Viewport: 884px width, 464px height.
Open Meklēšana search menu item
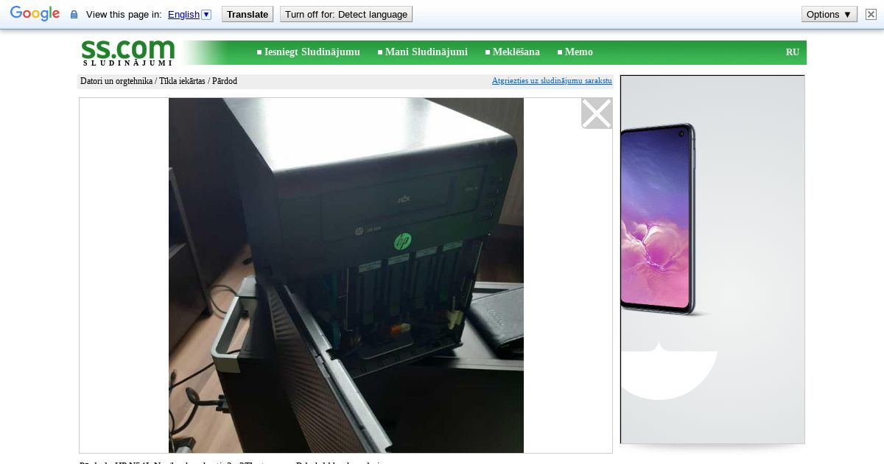[x=516, y=52]
